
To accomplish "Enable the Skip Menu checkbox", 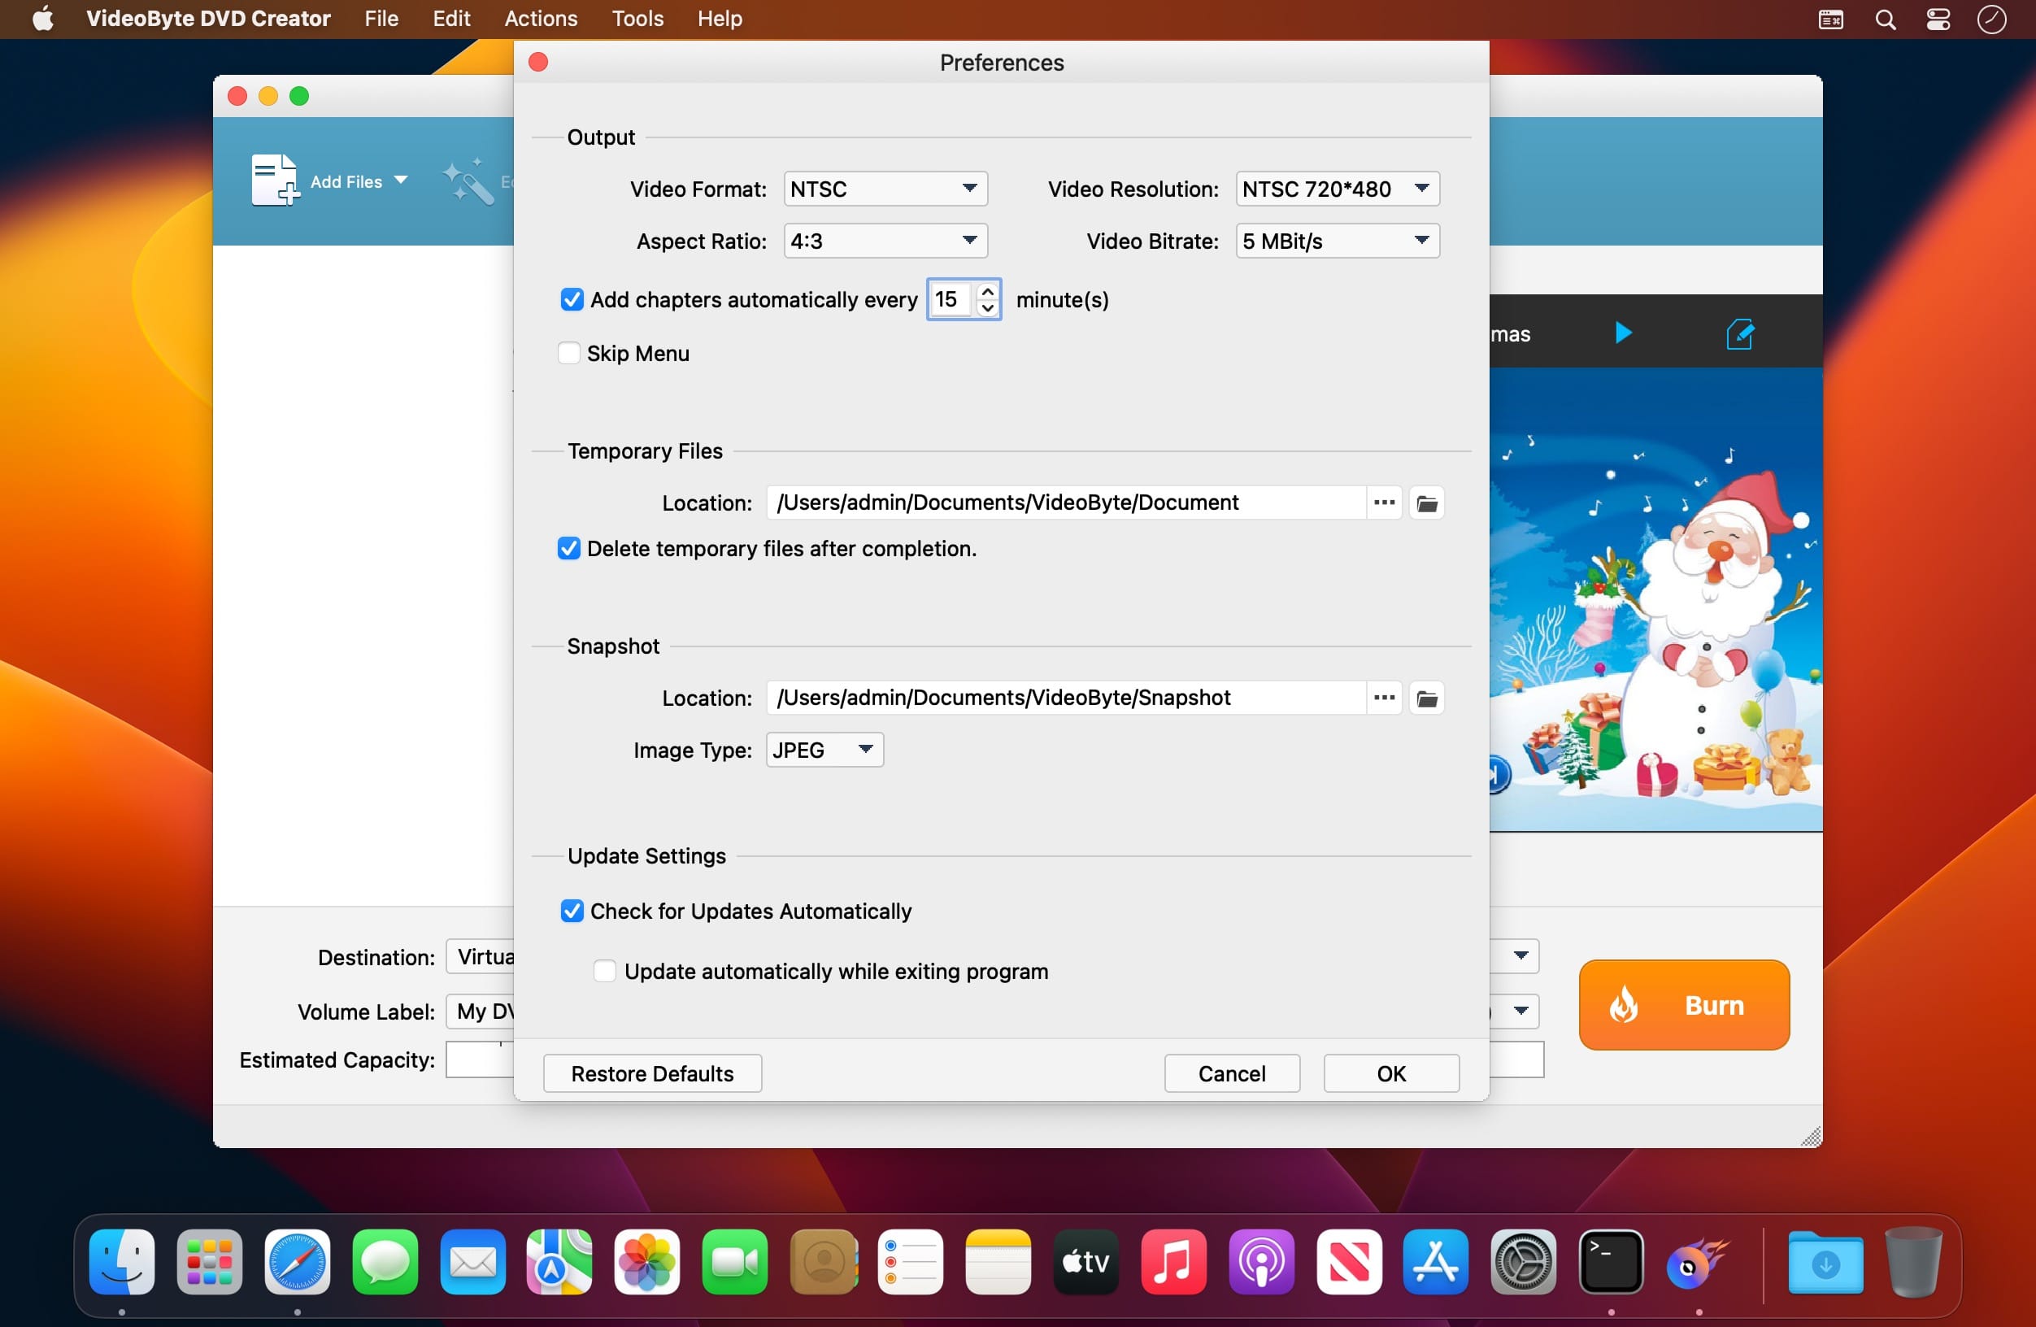I will 569,354.
